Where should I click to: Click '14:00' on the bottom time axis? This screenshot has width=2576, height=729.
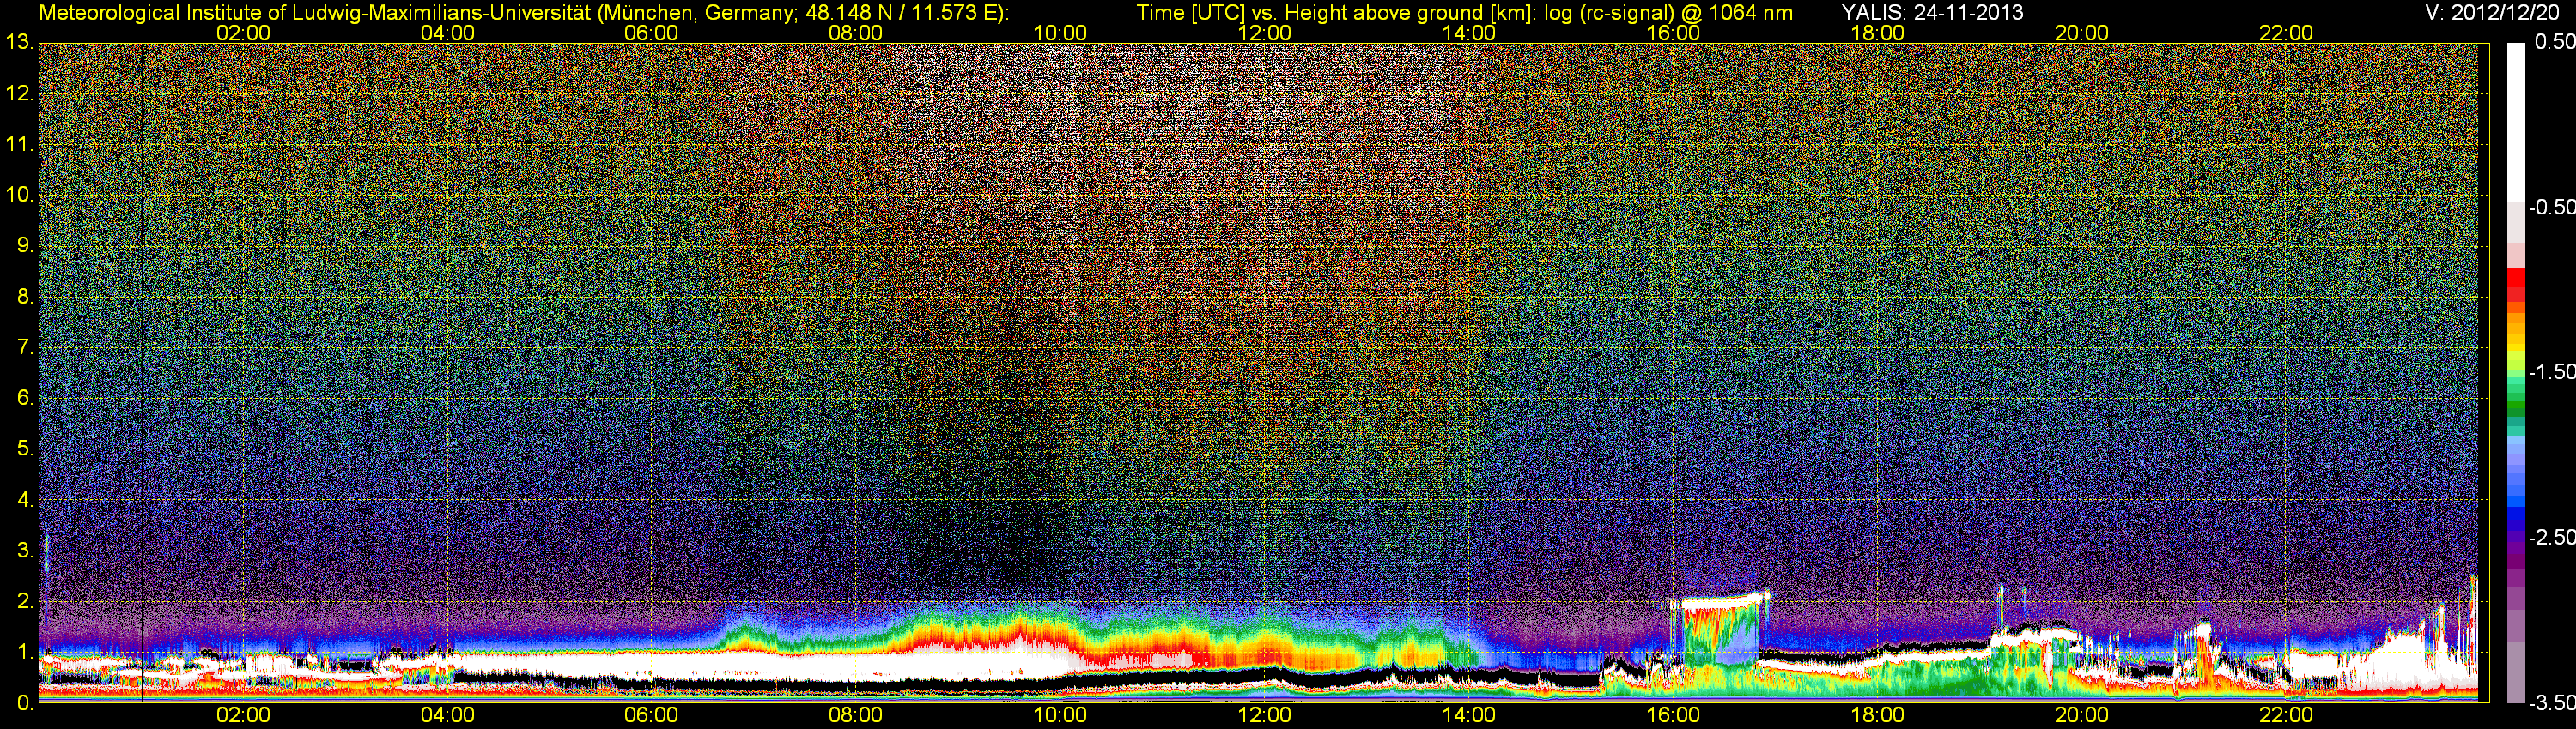point(1469,715)
